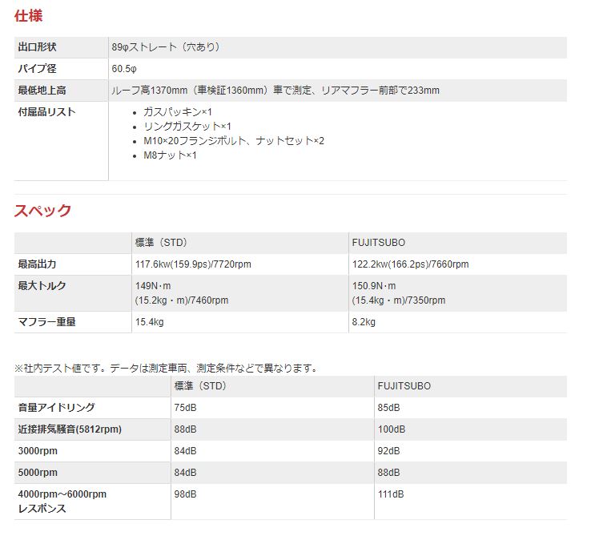Click the 仕様 section heading

28,15
